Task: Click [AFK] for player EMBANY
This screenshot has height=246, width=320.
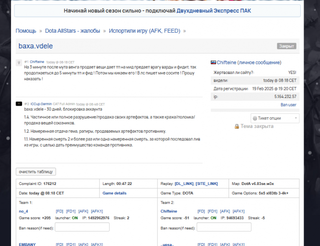Action: pos(83,244)
